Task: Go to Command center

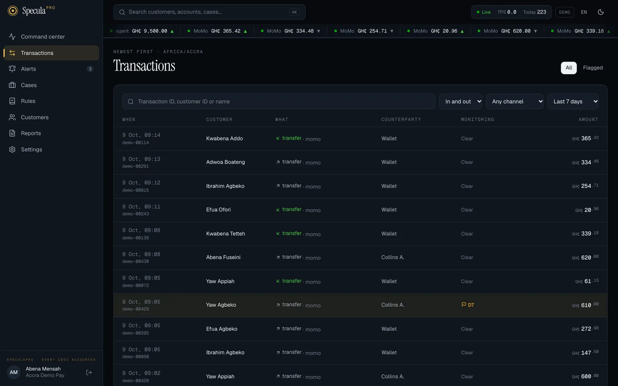Action: (51, 37)
